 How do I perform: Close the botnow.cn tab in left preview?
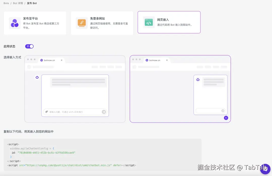pos(62,60)
